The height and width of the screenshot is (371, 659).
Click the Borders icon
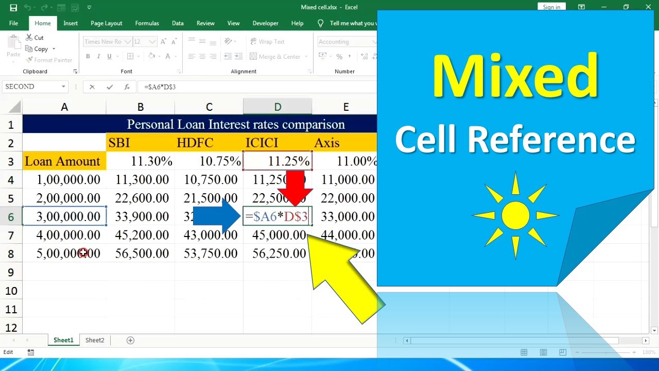coord(130,57)
